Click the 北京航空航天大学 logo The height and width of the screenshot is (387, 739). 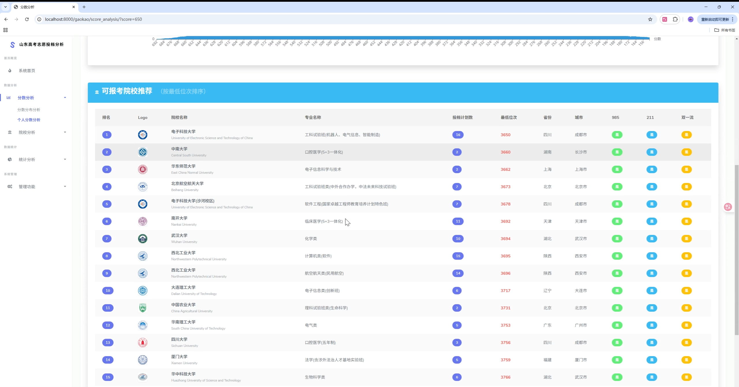143,187
